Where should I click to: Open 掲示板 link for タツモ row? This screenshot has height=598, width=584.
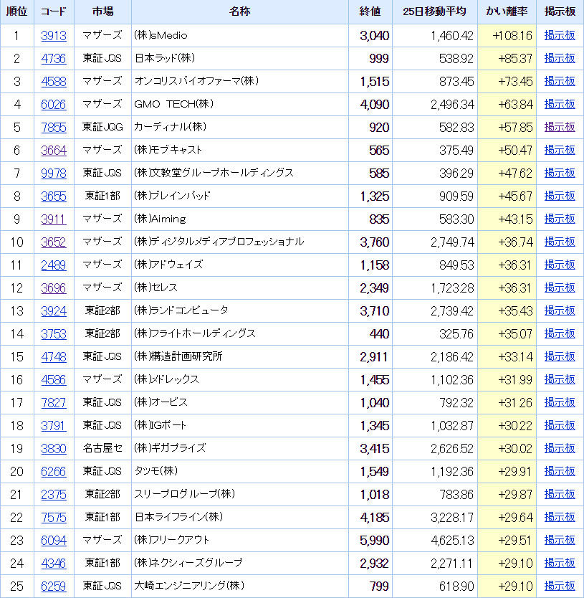tap(560, 471)
